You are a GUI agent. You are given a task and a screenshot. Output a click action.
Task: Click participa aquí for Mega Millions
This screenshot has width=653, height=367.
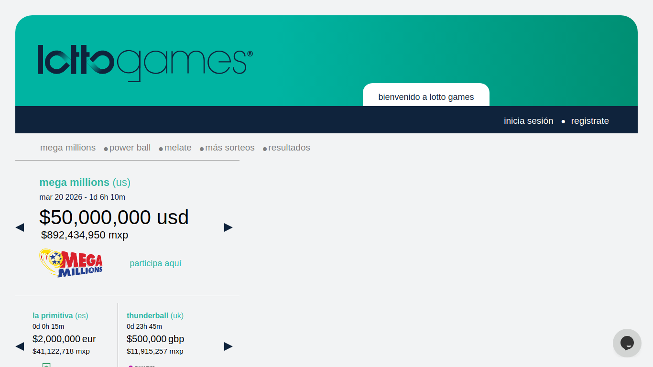[x=155, y=263]
